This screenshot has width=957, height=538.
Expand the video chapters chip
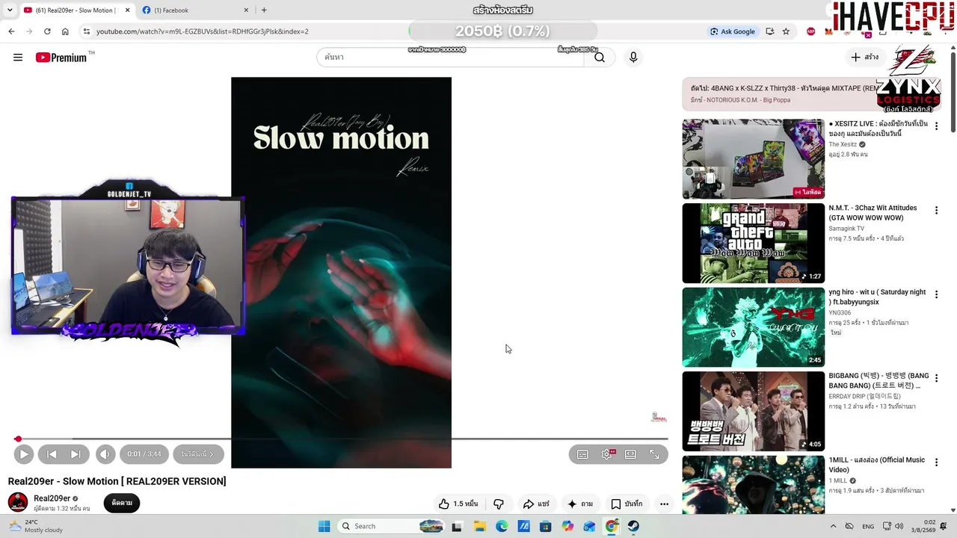tap(198, 454)
